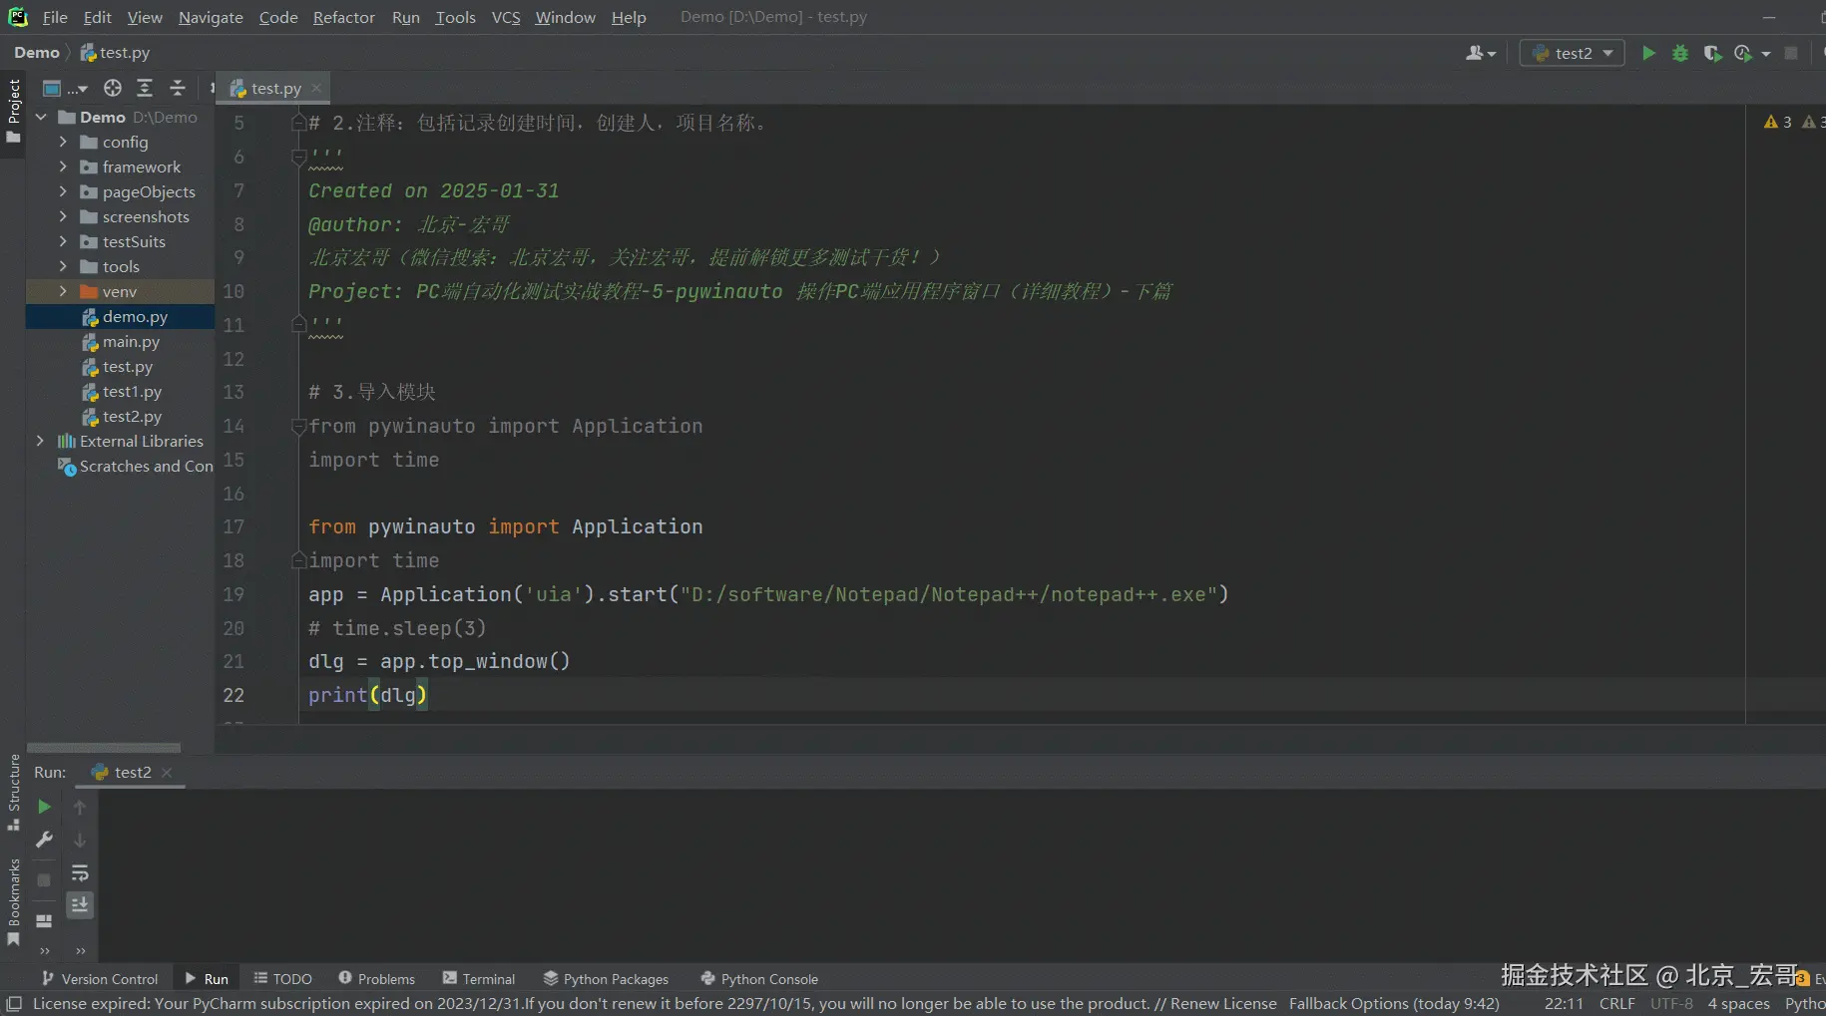This screenshot has height=1016, width=1826.
Task: Open the Bookmarks tool window stripe
Action: [13, 902]
